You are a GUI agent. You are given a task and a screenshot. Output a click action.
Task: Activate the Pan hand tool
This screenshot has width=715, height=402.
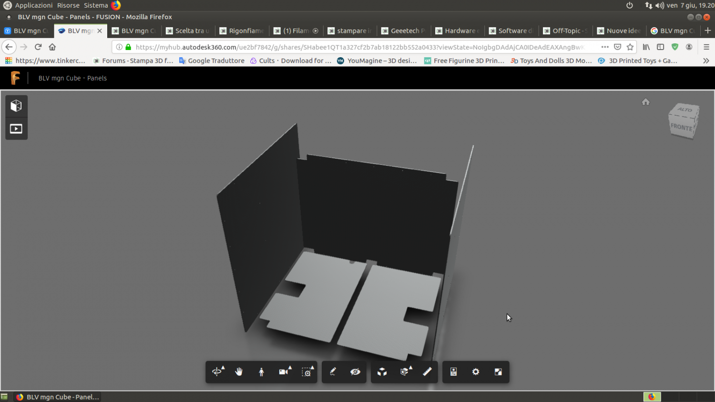239,372
